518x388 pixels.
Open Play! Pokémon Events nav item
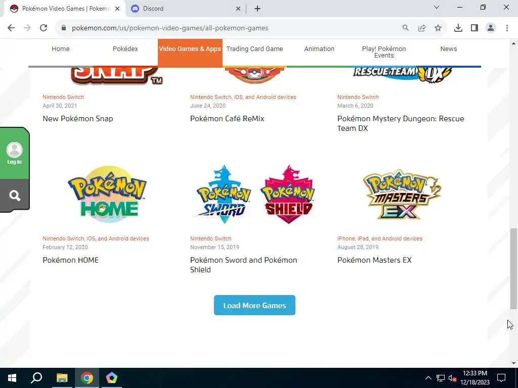point(384,52)
